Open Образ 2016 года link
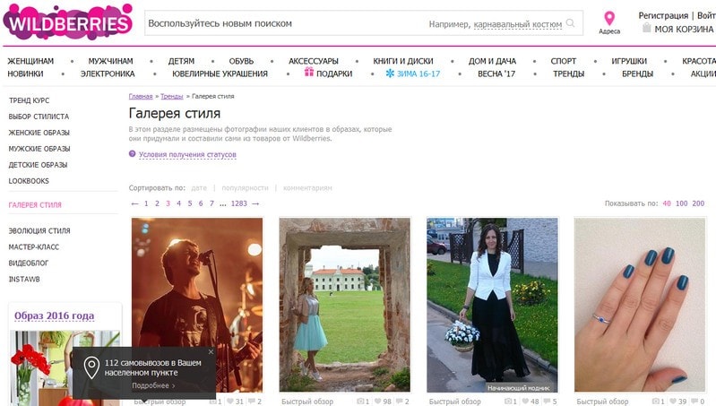The image size is (716, 406). pos(55,315)
